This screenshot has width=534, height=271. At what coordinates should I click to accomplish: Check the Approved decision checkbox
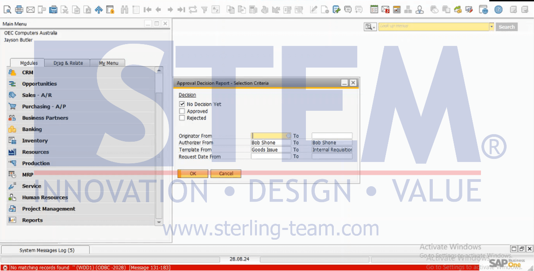[182, 111]
